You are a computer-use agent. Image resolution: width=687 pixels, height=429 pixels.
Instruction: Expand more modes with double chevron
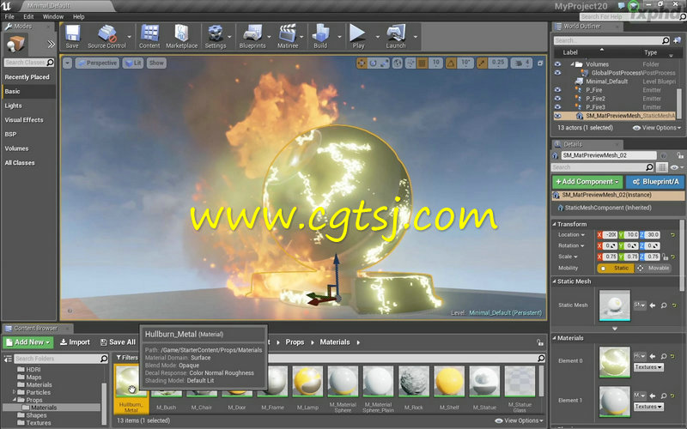52,44
